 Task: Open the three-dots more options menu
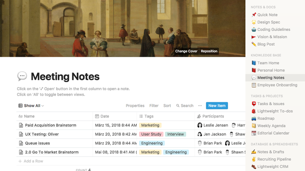click(x=200, y=105)
